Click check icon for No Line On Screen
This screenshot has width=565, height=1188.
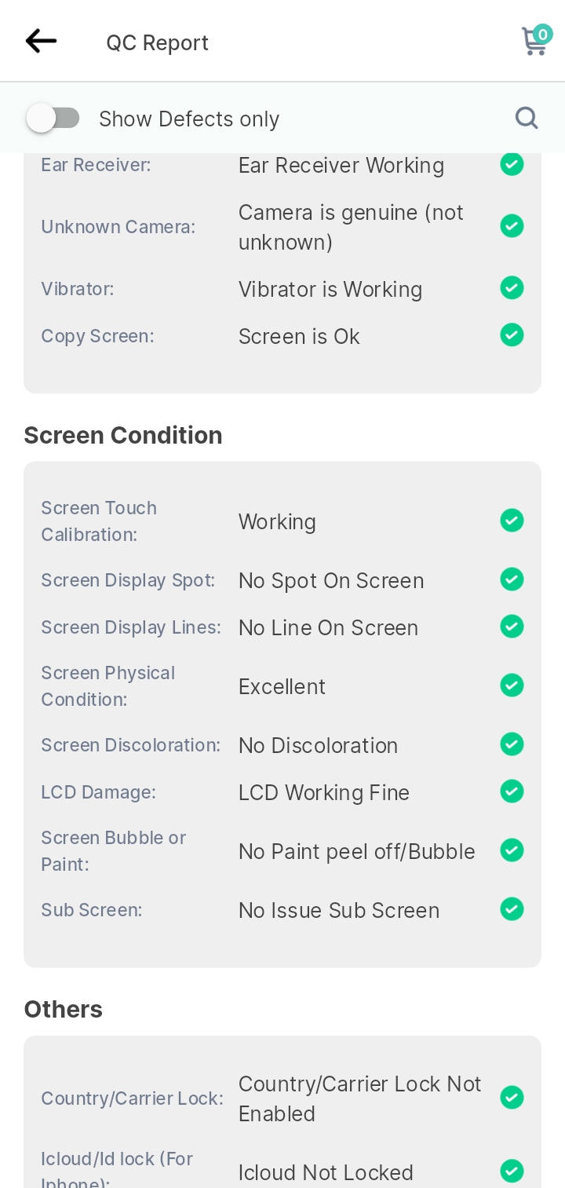click(x=512, y=627)
